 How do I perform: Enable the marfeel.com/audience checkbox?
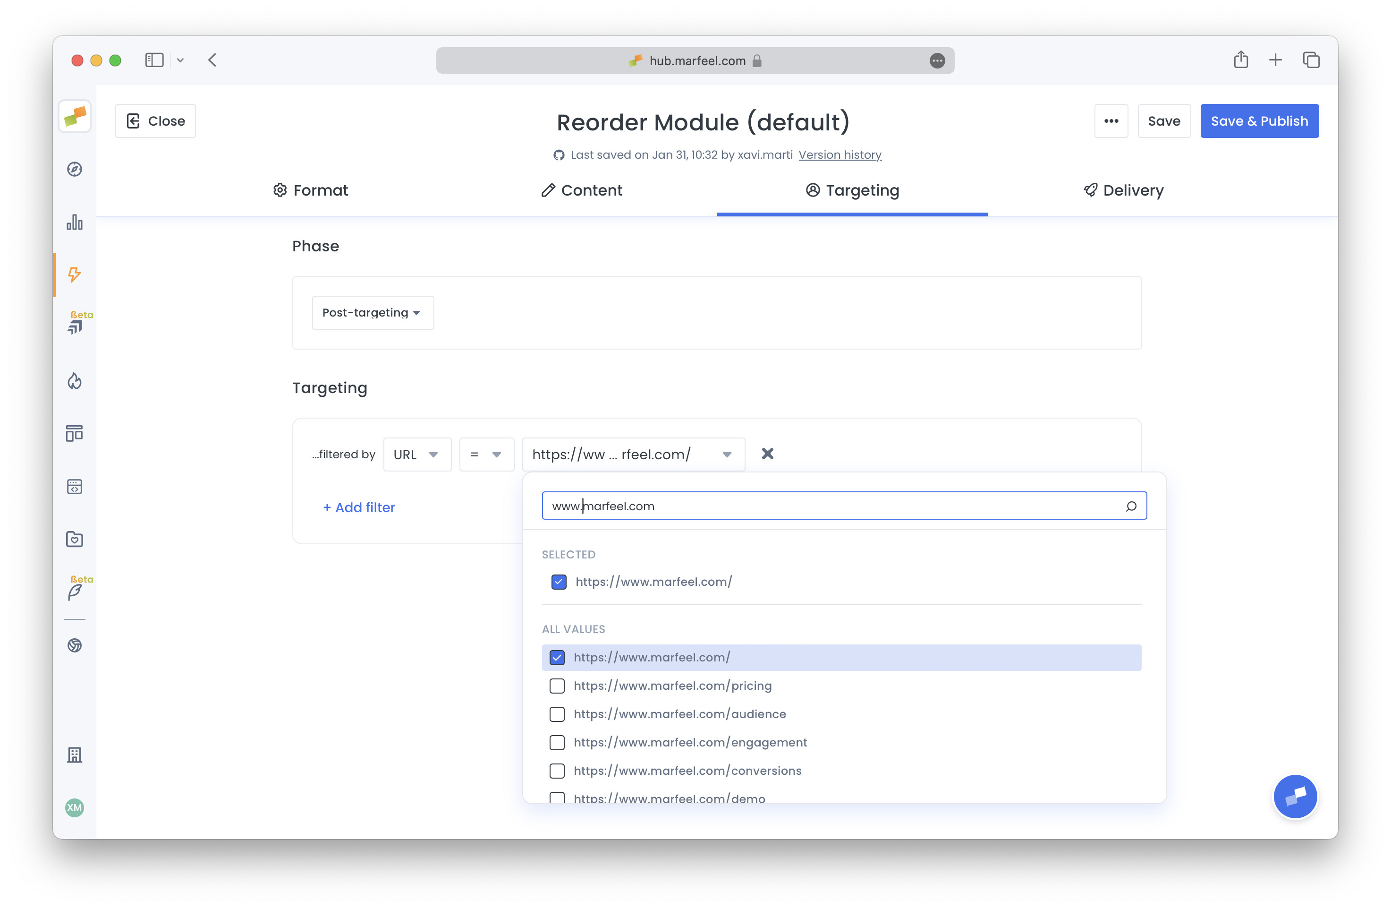coord(557,714)
